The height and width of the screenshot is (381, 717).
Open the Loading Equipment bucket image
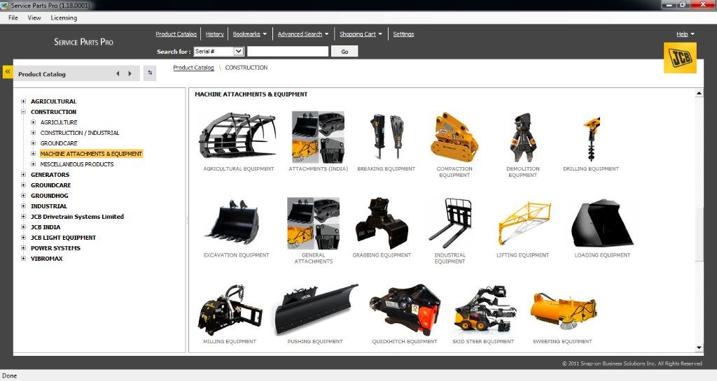click(x=602, y=223)
